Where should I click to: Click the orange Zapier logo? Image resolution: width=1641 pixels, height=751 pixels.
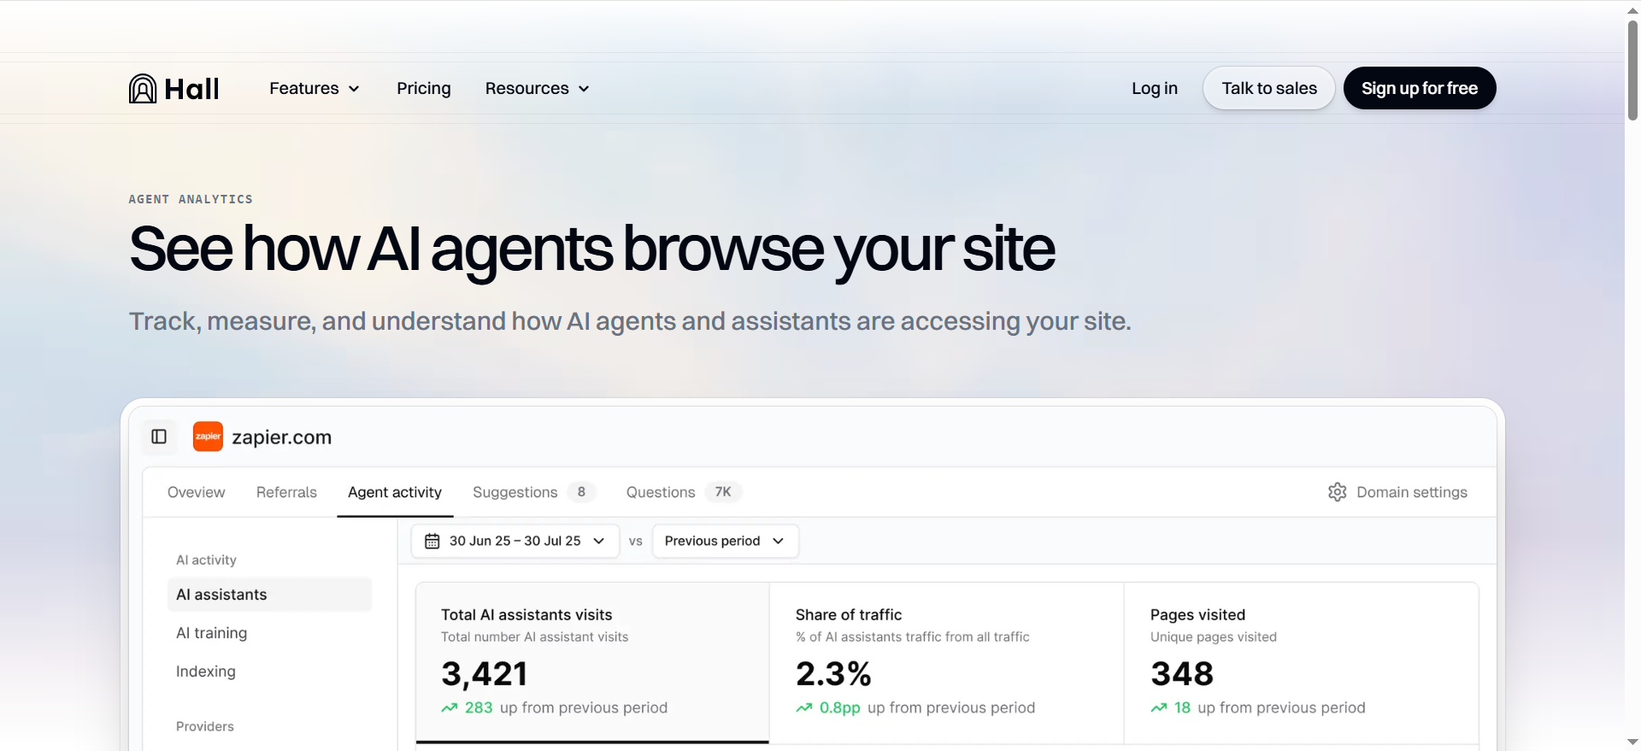point(208,437)
